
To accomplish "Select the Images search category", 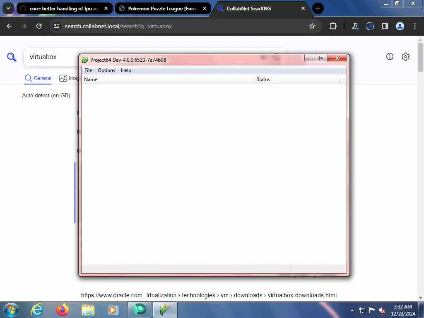I will pos(69,78).
